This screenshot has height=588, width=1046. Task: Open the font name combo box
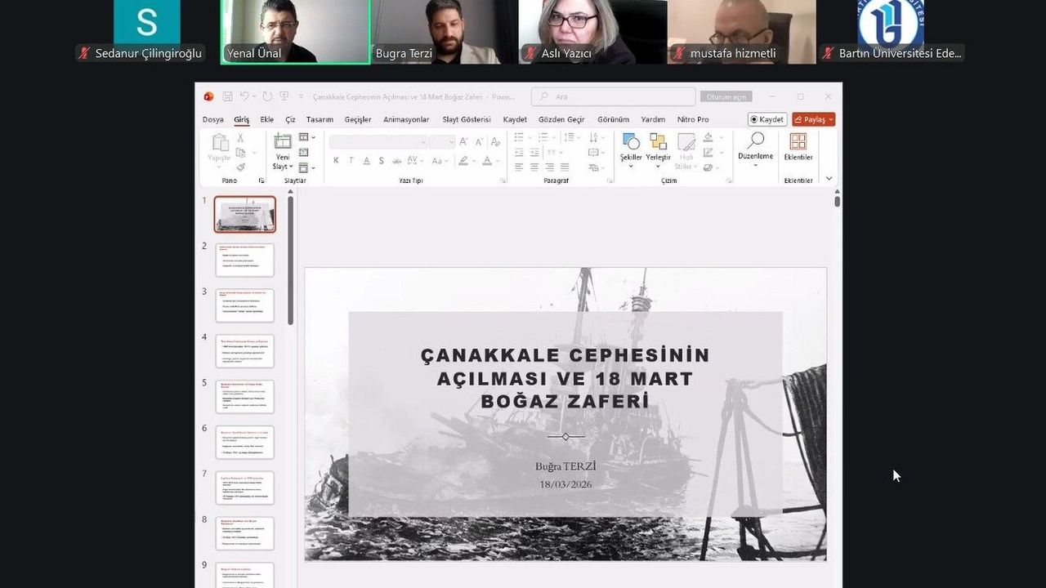(377, 141)
